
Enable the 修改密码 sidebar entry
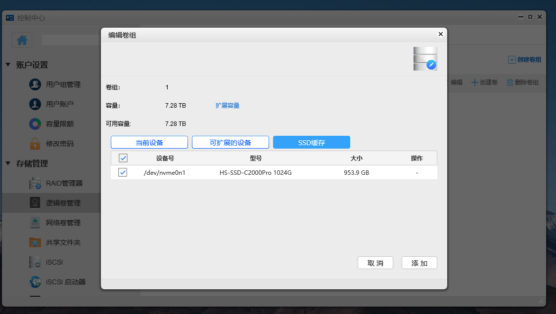[x=35, y=143]
